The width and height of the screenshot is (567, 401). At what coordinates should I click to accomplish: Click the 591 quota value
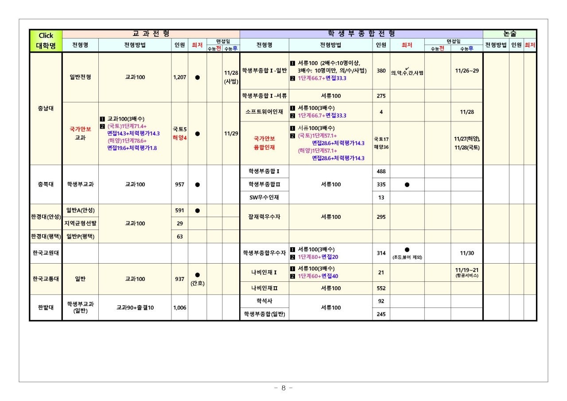pyautogui.click(x=179, y=210)
